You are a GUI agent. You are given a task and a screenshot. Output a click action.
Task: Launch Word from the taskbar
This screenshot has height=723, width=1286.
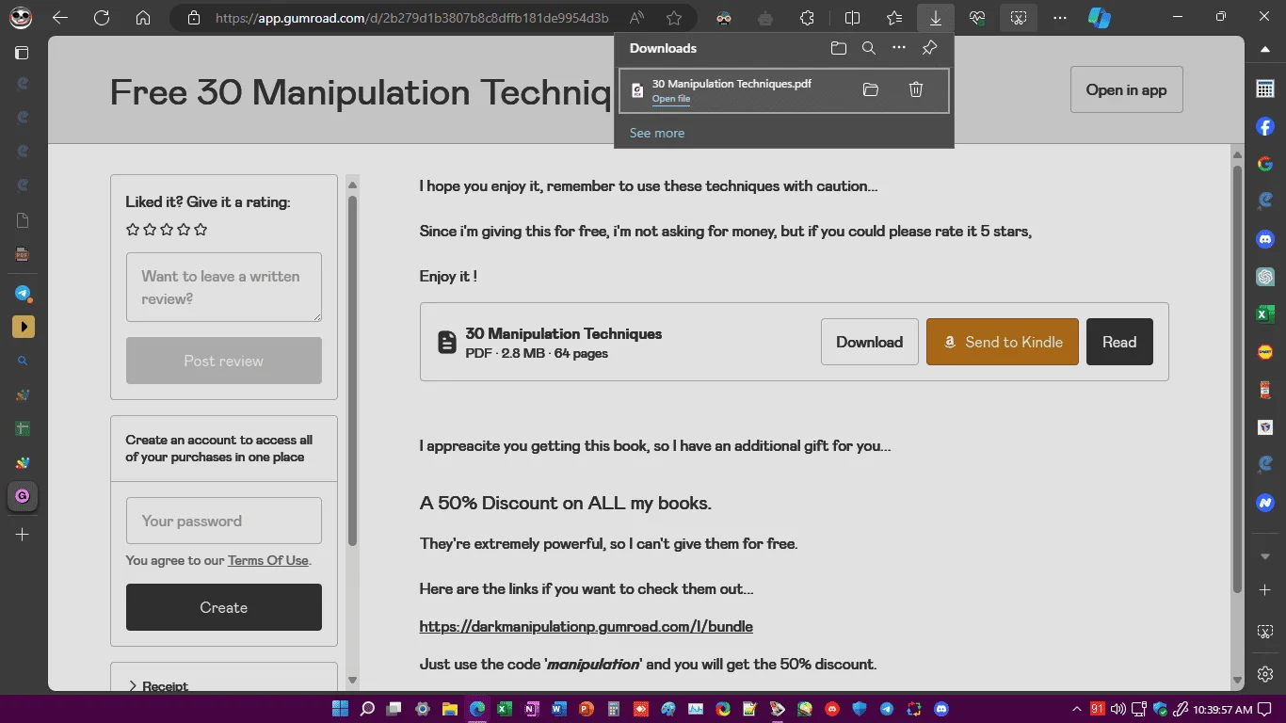click(x=559, y=709)
